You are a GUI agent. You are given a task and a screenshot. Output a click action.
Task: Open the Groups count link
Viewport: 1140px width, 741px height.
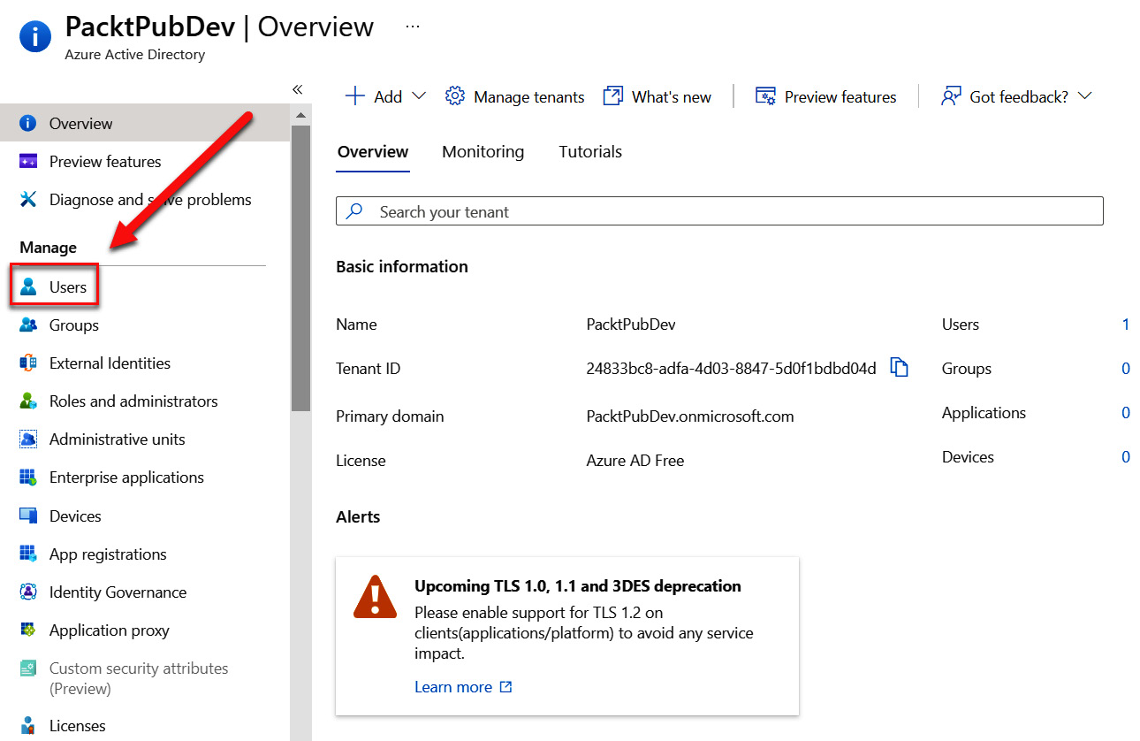(1126, 369)
